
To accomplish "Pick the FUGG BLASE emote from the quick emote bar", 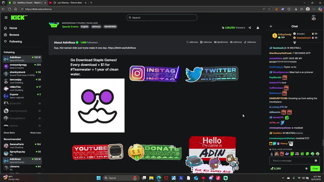I will click(297, 154).
